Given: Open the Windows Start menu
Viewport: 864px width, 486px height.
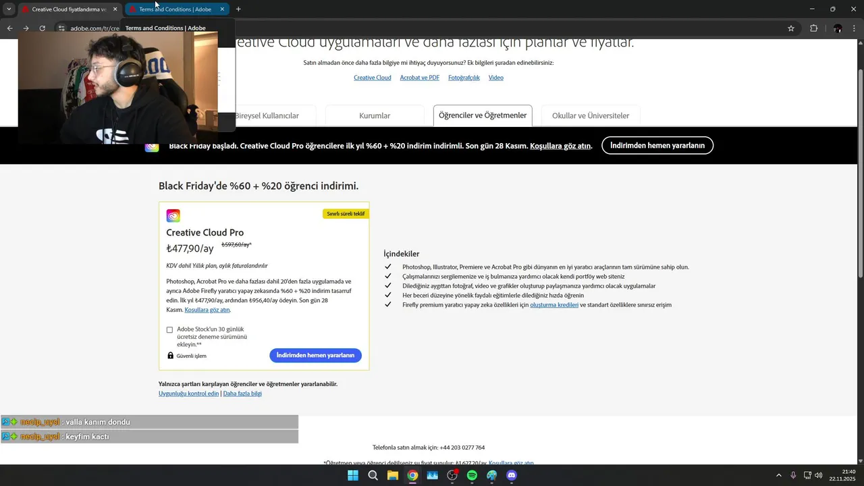Looking at the screenshot, I should coord(353,475).
